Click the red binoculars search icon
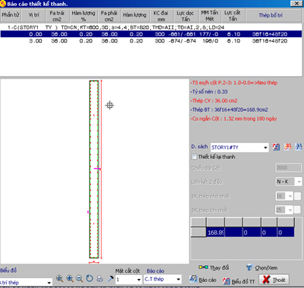This screenshot has height=288, width=304. click(287, 147)
